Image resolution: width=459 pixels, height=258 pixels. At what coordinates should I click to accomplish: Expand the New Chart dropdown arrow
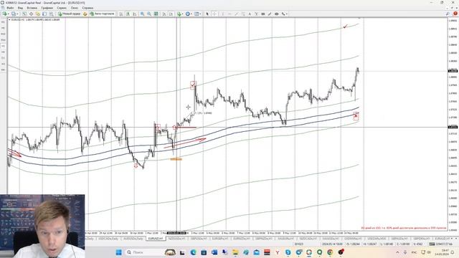(x=9, y=14)
